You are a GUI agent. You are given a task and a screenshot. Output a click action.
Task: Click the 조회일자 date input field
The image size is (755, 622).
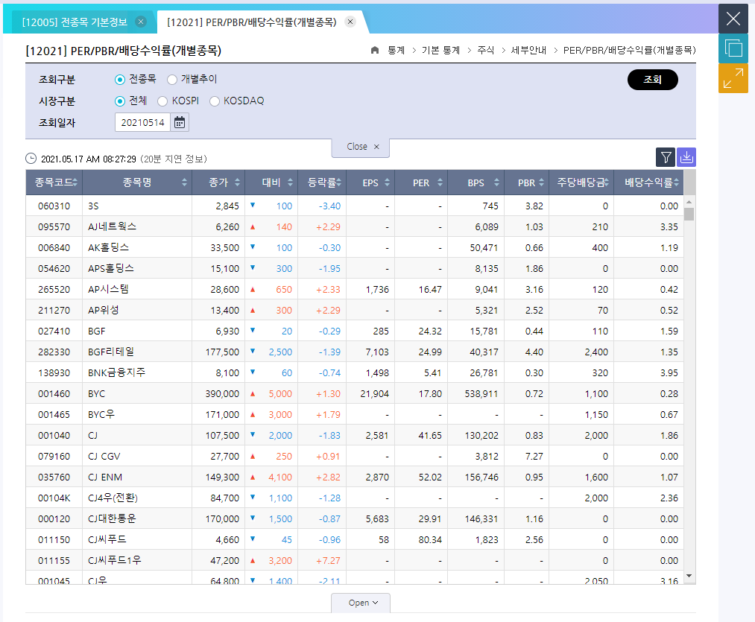coord(142,122)
